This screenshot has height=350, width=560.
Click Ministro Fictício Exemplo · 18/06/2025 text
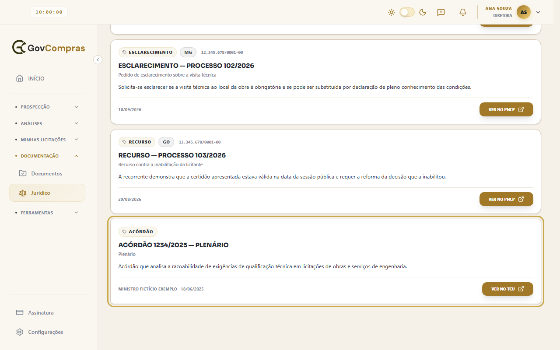[x=161, y=289]
